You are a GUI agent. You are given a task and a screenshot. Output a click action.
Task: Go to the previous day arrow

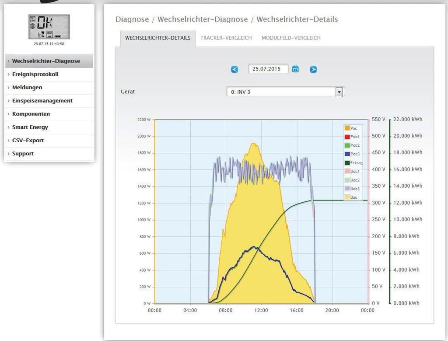tap(234, 69)
